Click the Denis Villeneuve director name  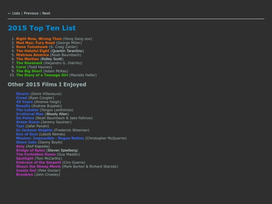[x=46, y=94]
